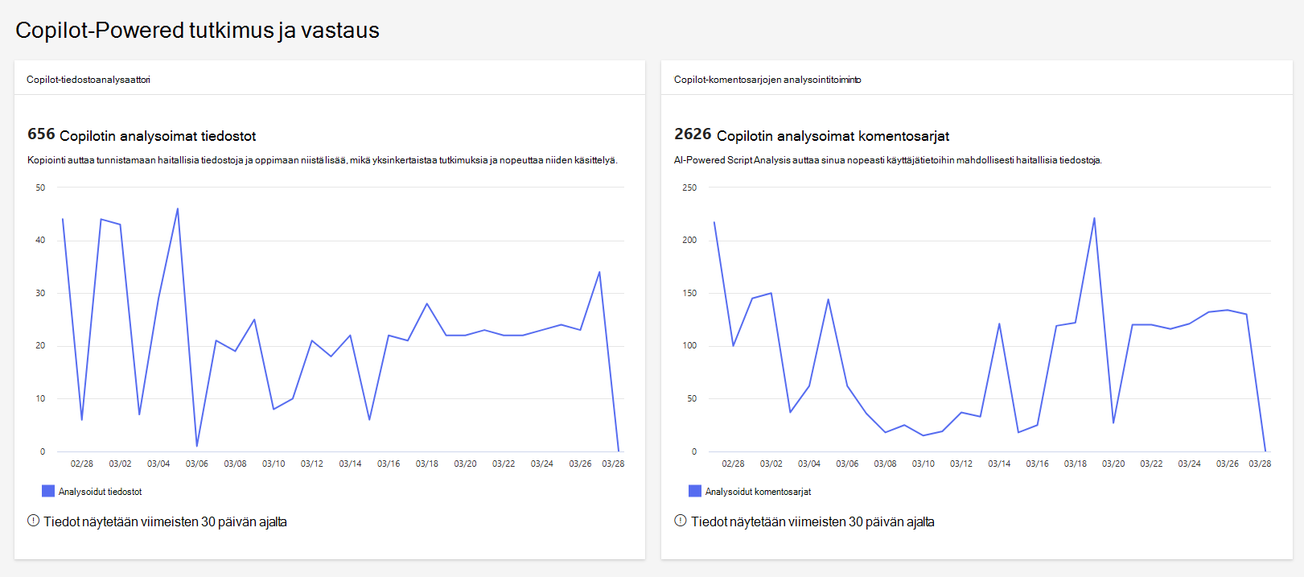Click Copilotin analysoimat komentosarjat heading

coord(833,136)
